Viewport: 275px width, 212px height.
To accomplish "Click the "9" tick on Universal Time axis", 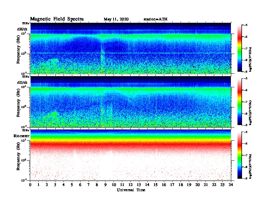I will (106, 185).
